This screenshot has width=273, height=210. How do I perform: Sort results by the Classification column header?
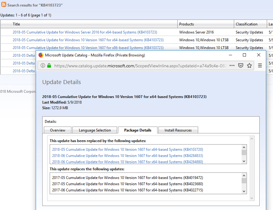point(246,24)
